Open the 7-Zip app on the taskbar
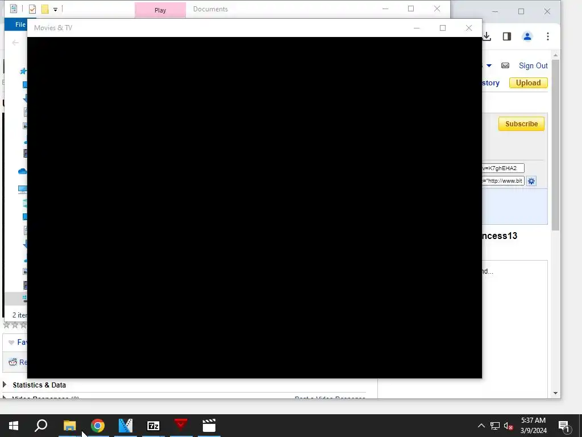The height and width of the screenshot is (437, 582). (x=153, y=426)
